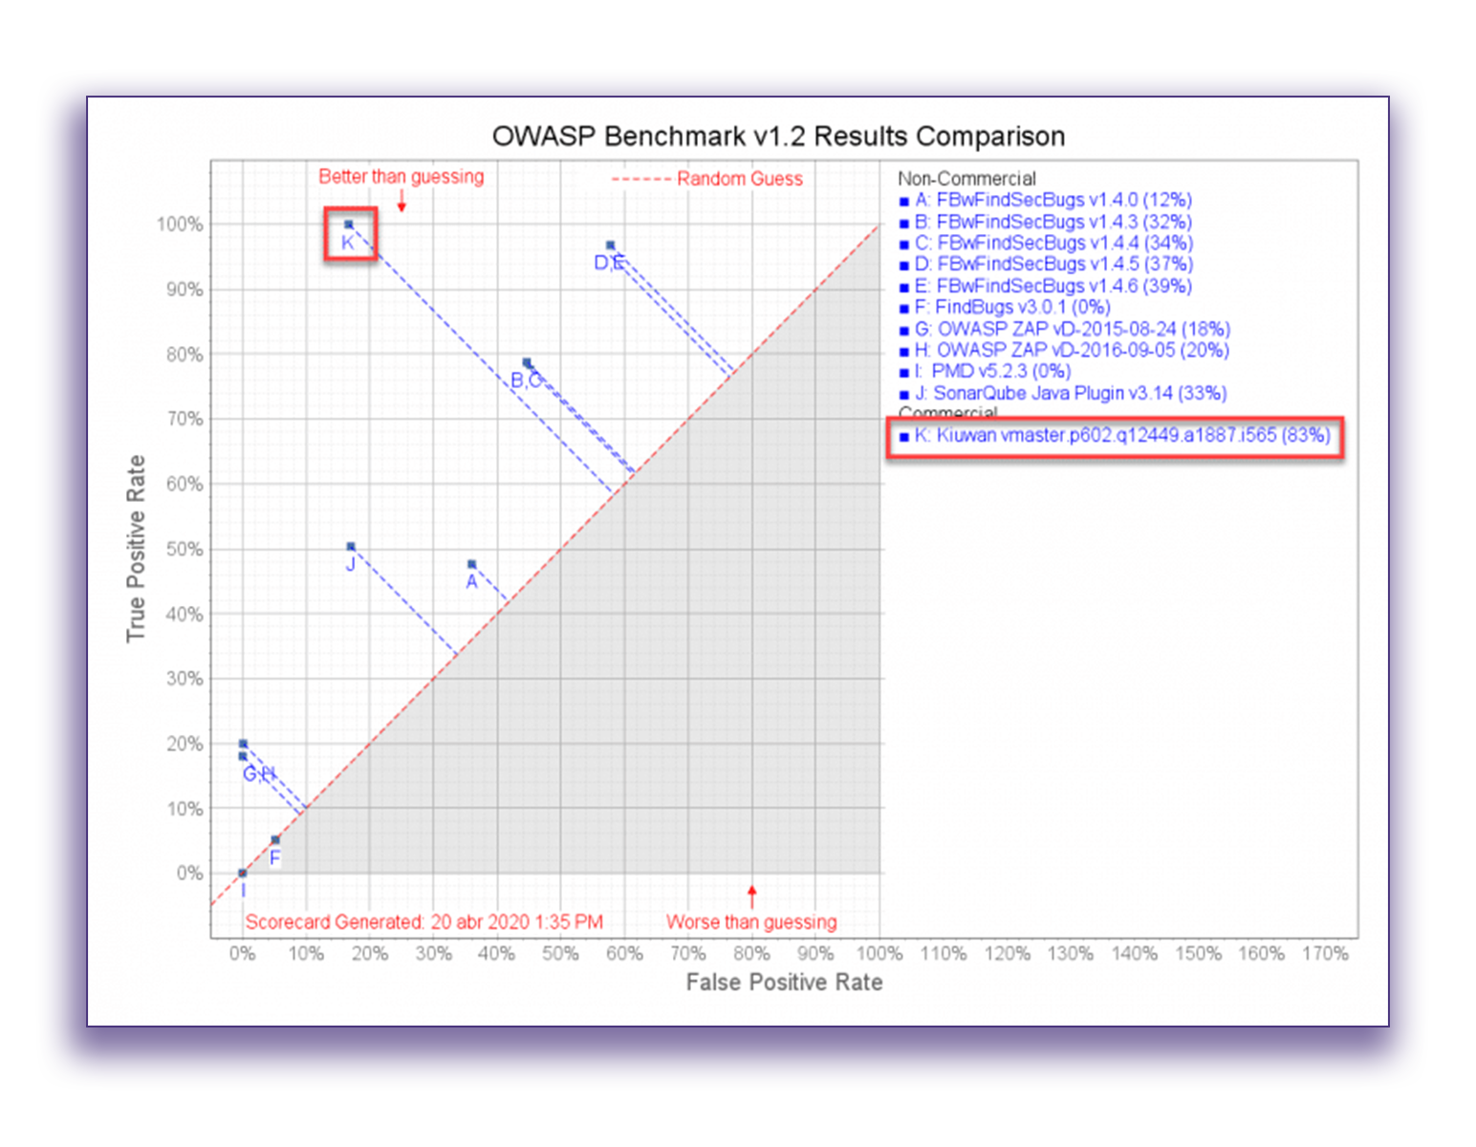Click legend entry A: FBwFindSecBugs v1.4.0 (12%)
1476x1147 pixels.
click(x=1046, y=200)
